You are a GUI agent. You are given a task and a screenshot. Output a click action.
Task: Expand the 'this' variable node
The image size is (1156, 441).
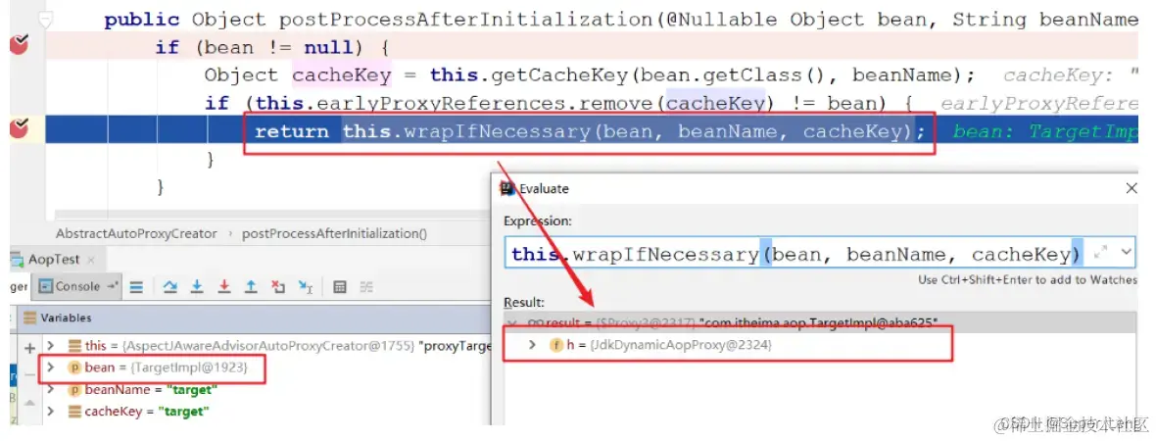tap(51, 346)
